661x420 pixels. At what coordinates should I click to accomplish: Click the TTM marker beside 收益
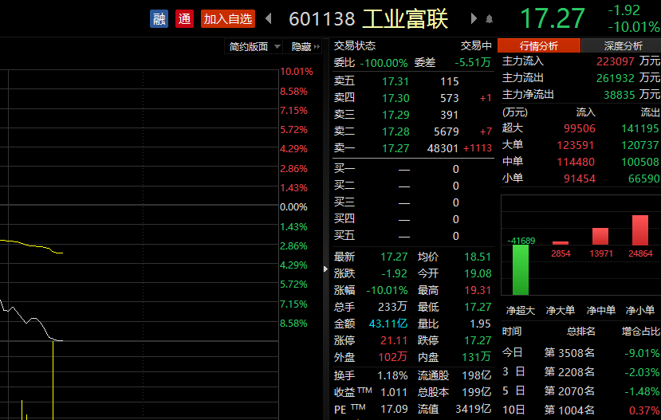[364, 392]
